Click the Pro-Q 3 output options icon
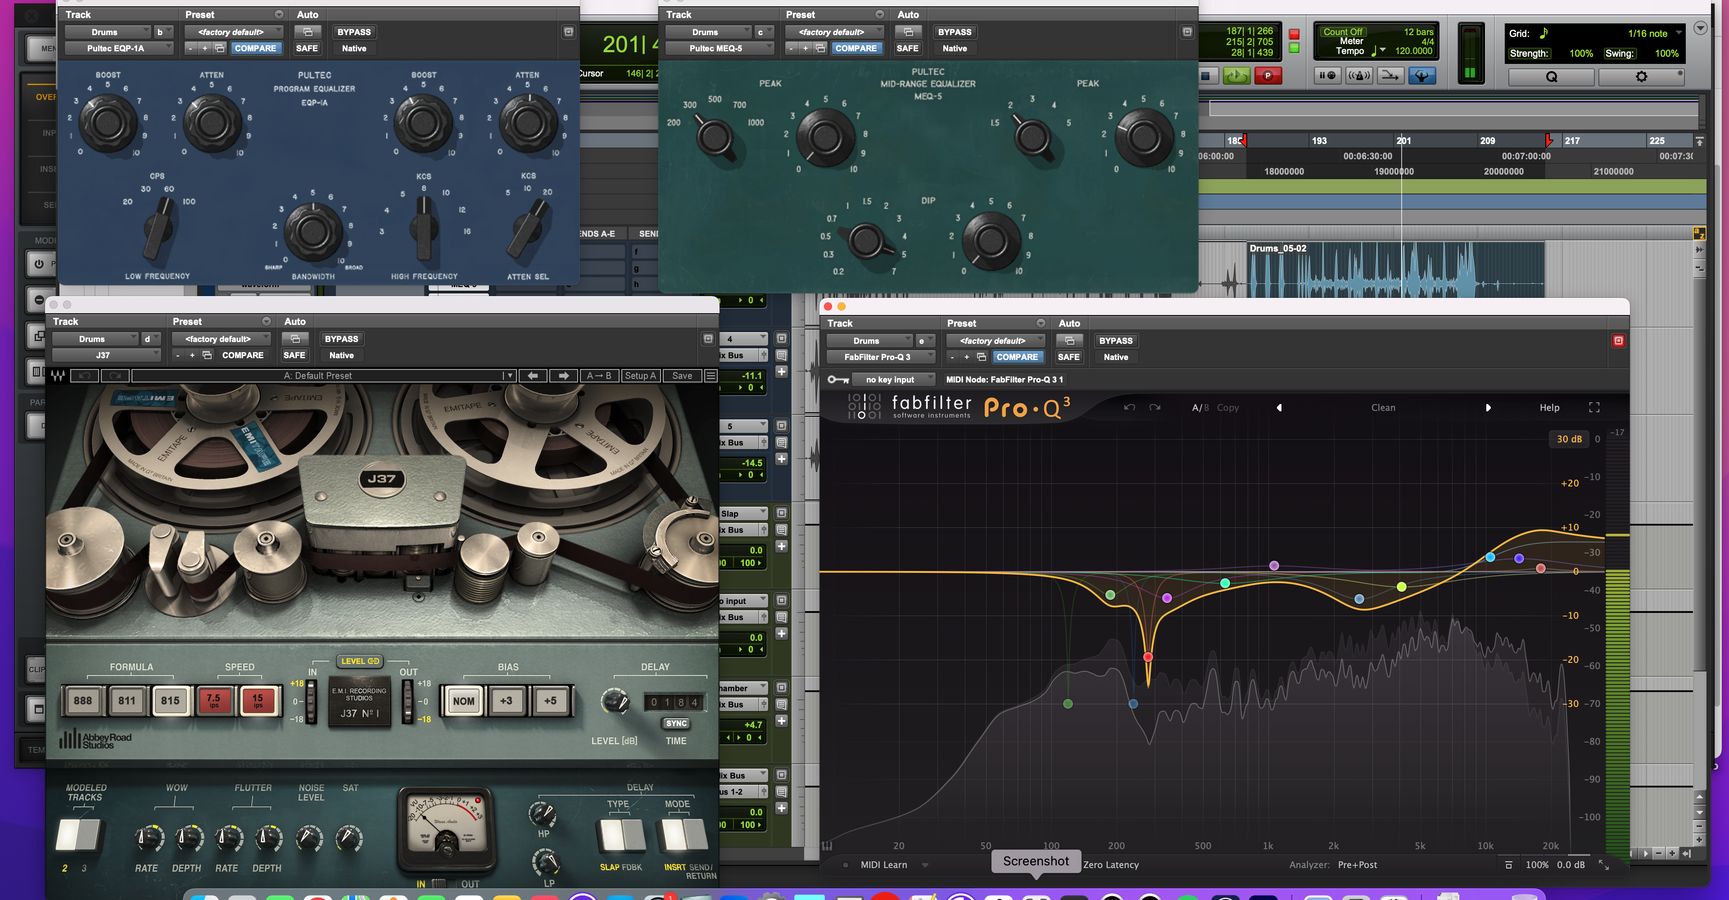The height and width of the screenshot is (900, 1729). click(x=1509, y=864)
